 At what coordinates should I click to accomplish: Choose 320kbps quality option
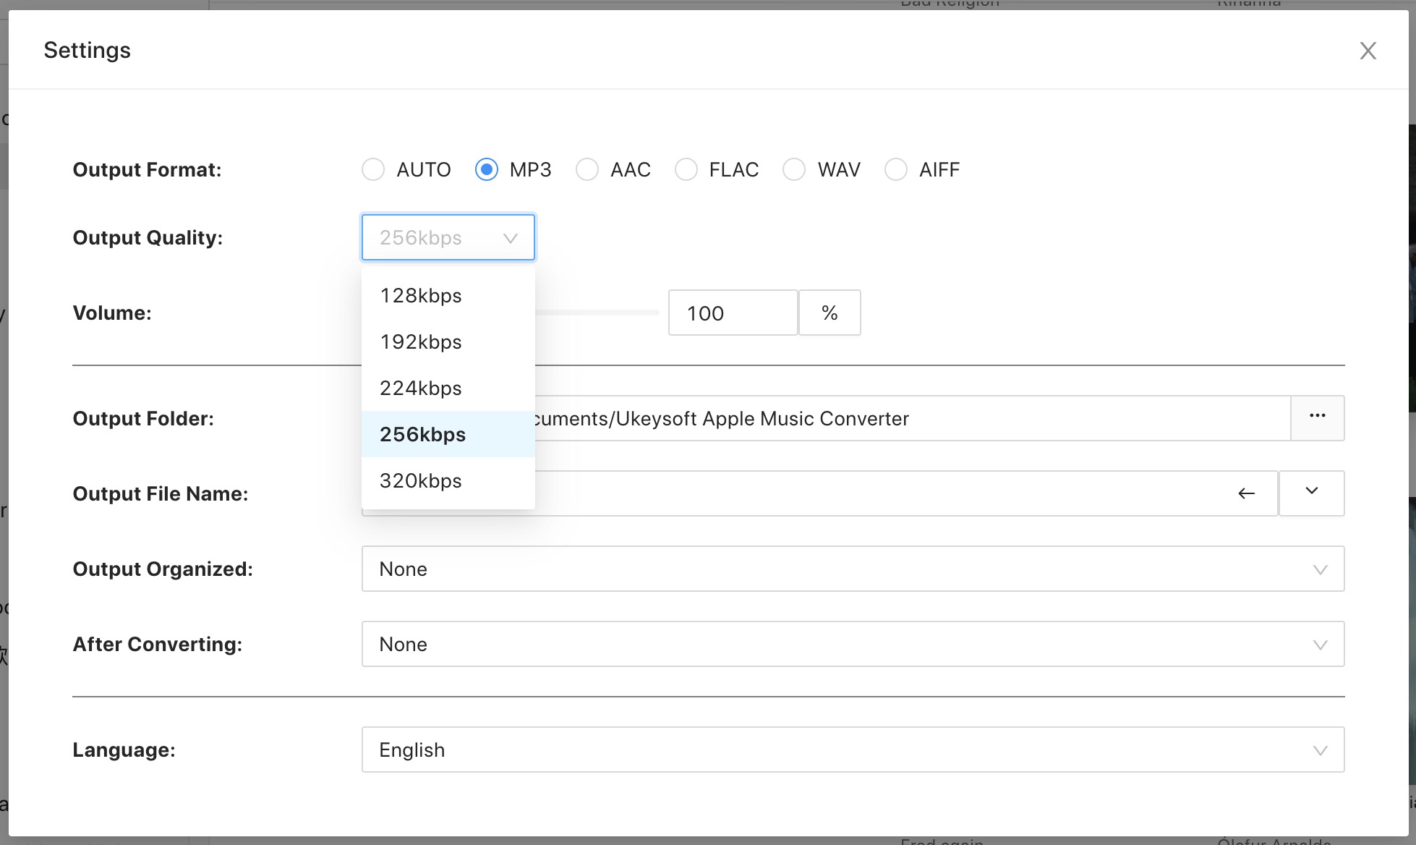click(421, 480)
